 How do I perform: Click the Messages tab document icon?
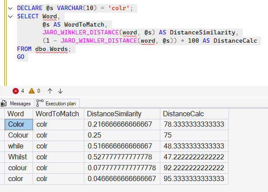tap(3, 104)
